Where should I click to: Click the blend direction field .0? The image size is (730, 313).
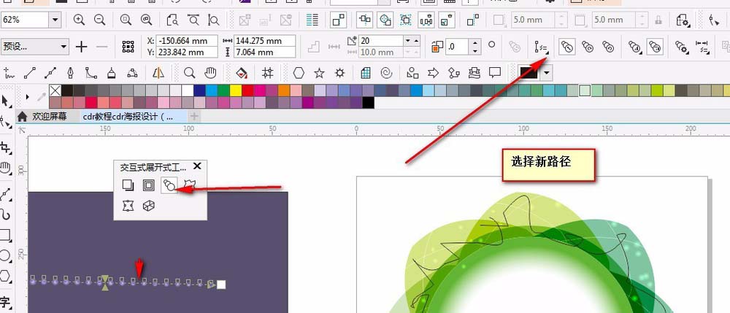click(457, 47)
